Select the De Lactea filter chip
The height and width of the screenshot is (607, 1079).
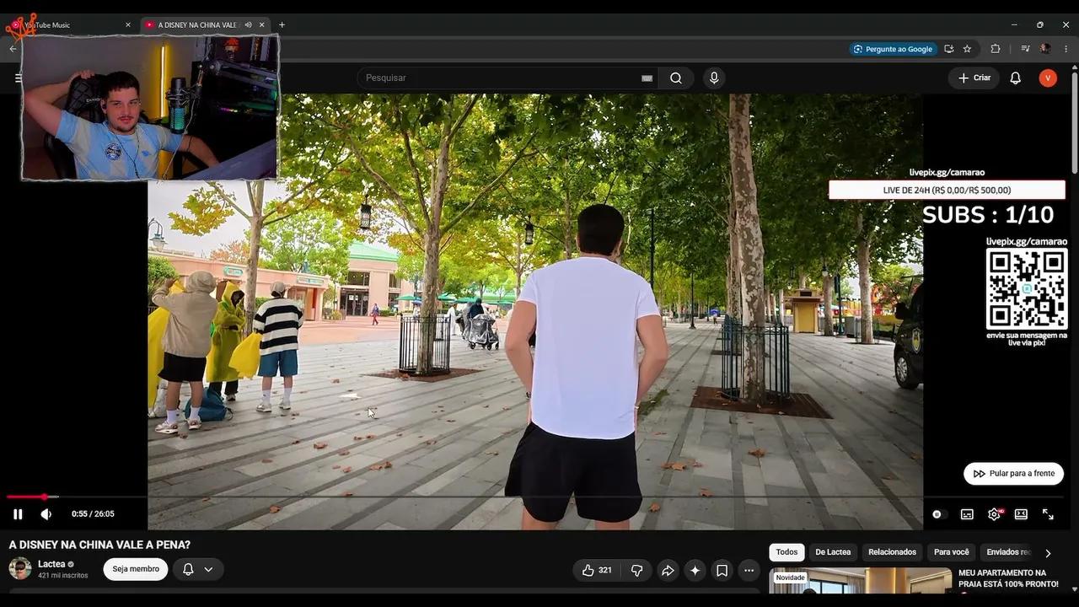coord(833,552)
